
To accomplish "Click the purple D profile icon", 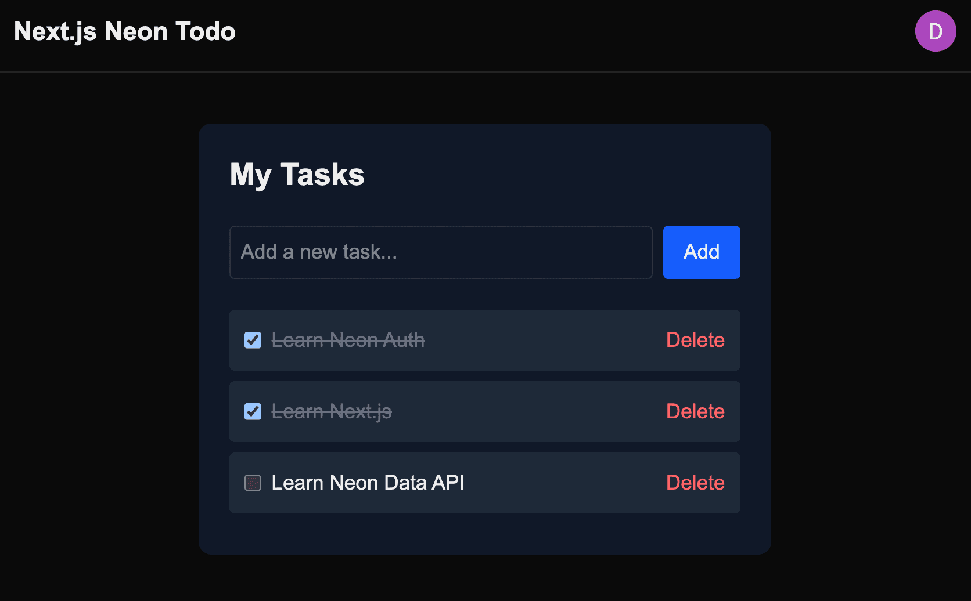I will [936, 31].
